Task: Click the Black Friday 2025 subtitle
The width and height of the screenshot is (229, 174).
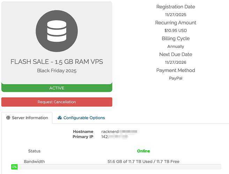Action: (57, 71)
